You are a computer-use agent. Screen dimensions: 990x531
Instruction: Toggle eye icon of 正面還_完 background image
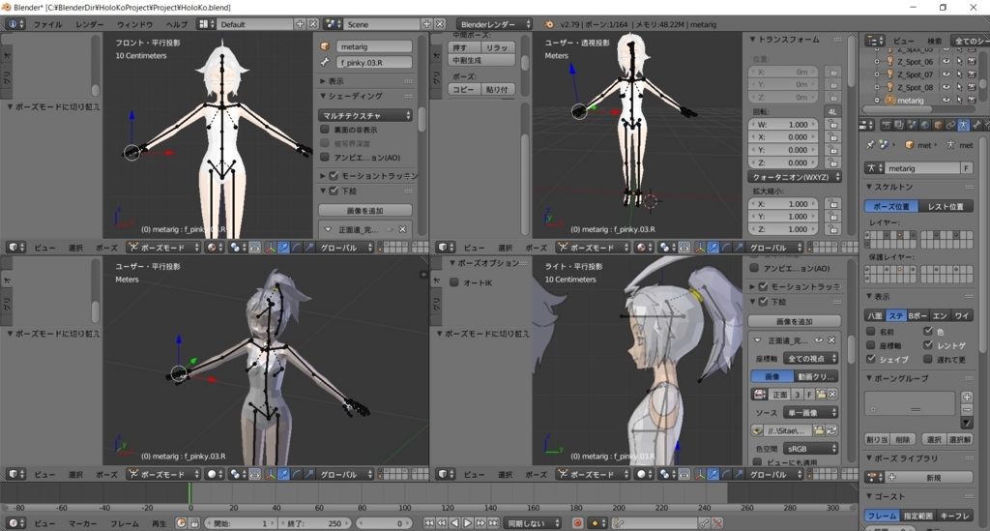(x=819, y=340)
